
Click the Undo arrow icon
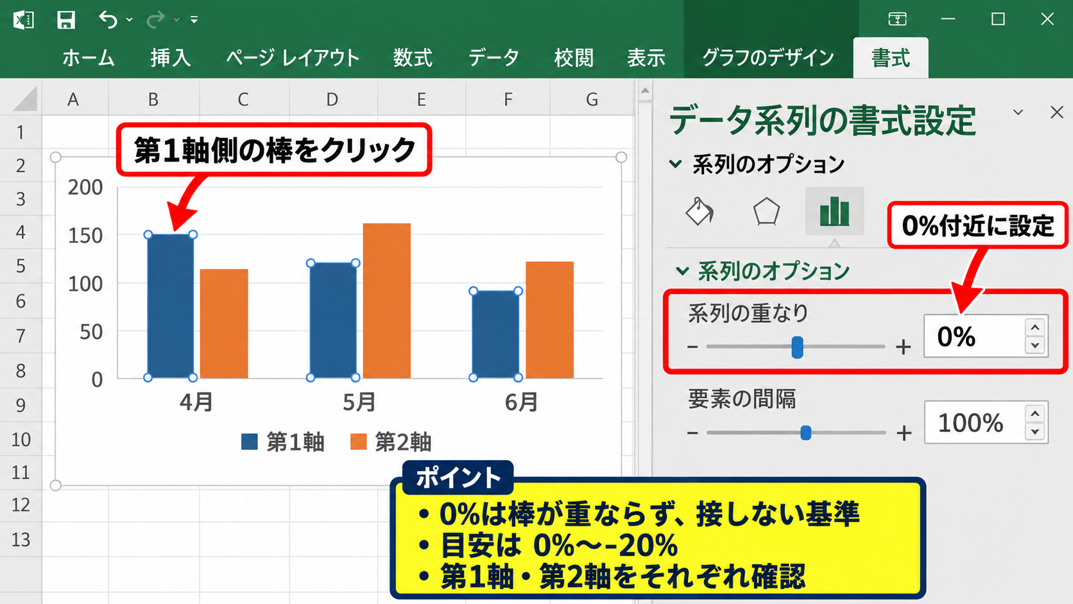click(108, 20)
